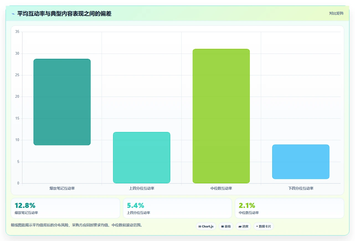
Task: Click the 中位数互动率 x-axis label
Action: (x=221, y=189)
